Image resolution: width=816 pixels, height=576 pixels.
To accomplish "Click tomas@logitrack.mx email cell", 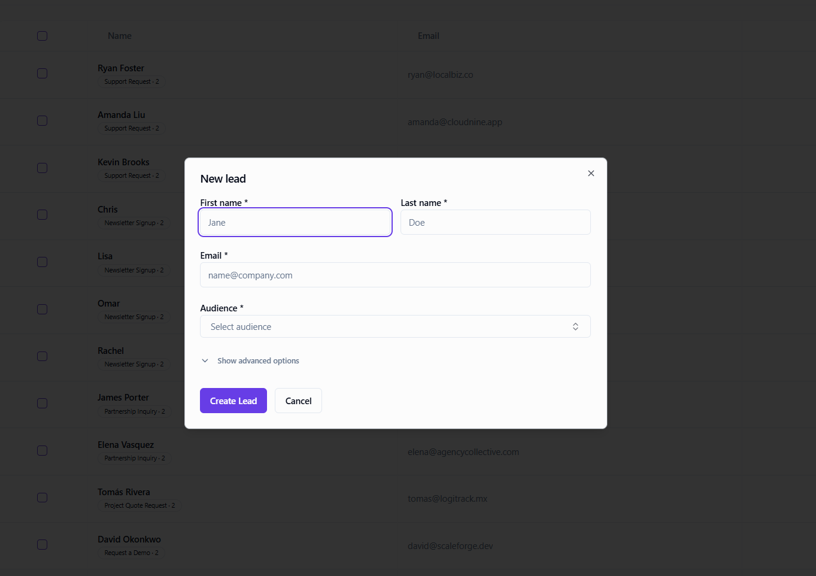I will [448, 499].
